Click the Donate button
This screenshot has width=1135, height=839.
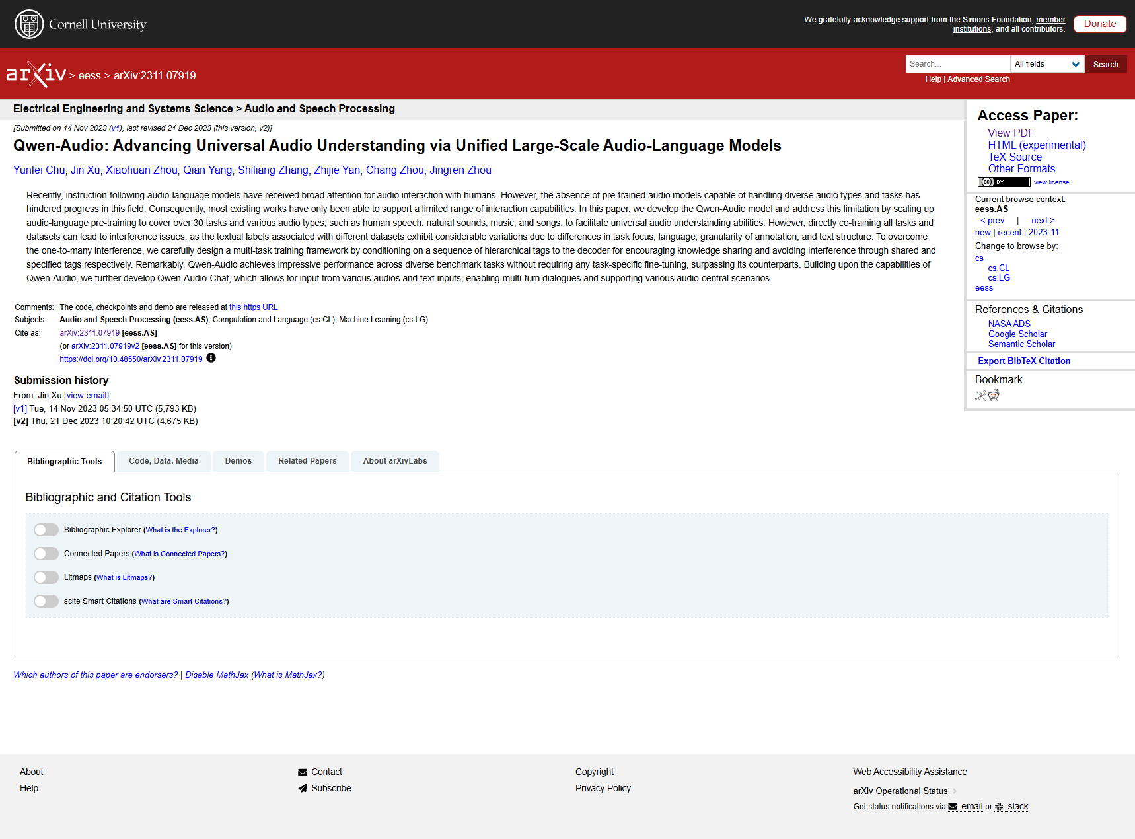click(1100, 24)
